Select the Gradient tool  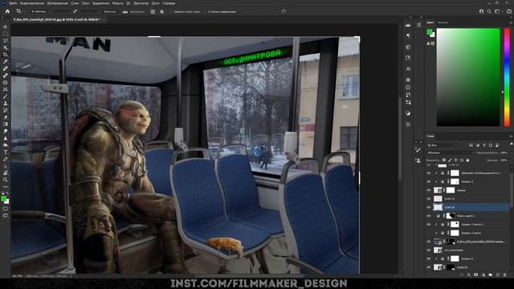[x=6, y=124]
